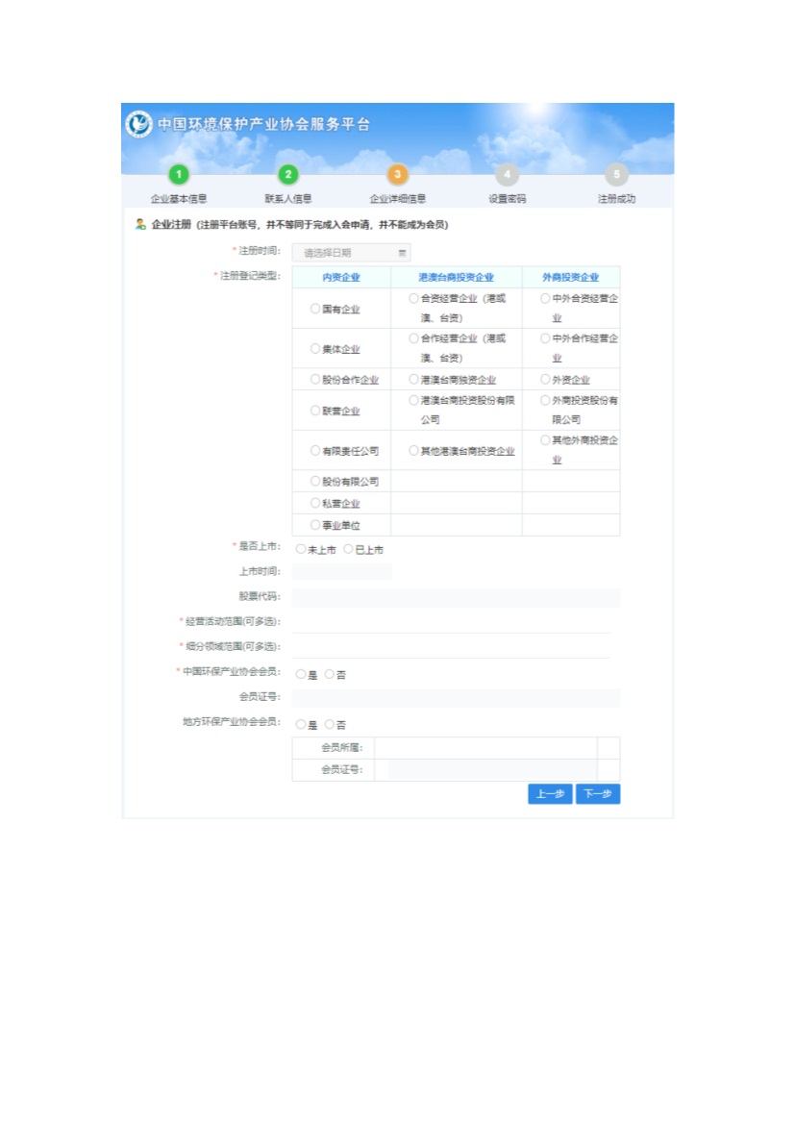This screenshot has height=1124, width=795.
Task: Click the platform logo icon in header
Action: pyautogui.click(x=139, y=124)
